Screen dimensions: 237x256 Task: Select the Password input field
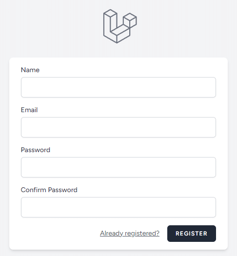pyautogui.click(x=118, y=167)
